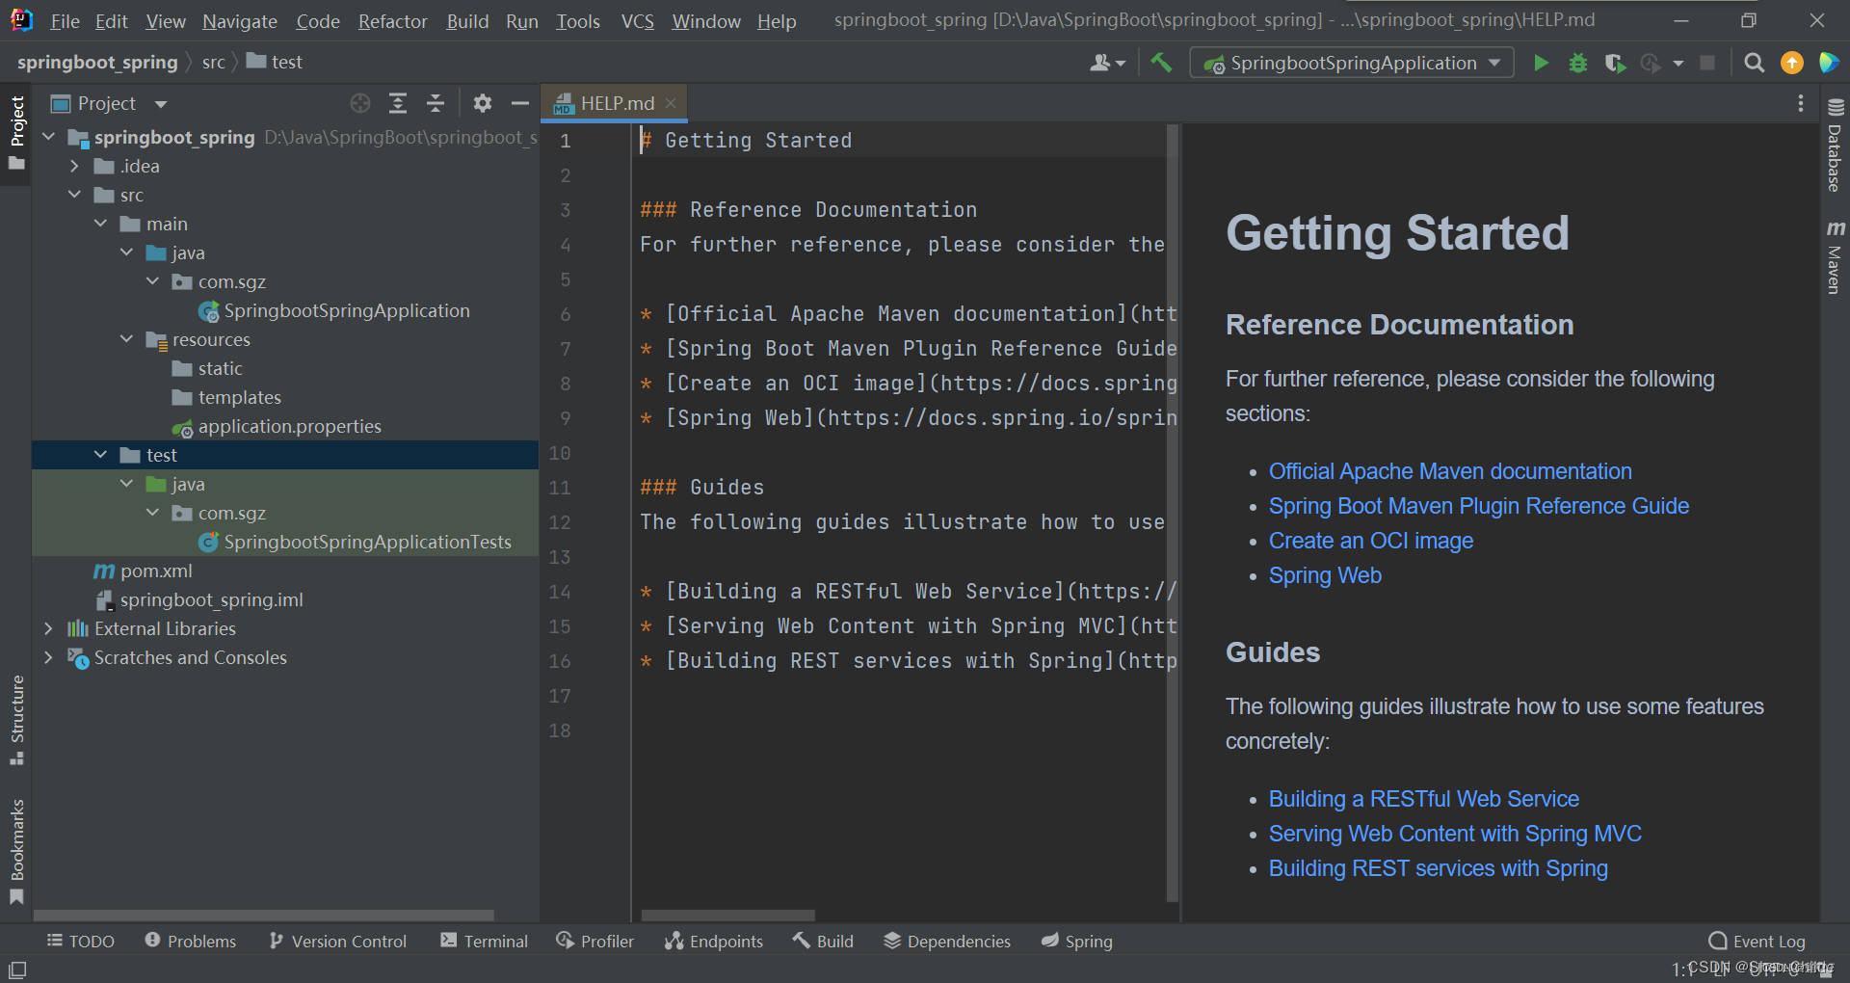
Task: Open the colorful JetBrains toolbox icon
Action: click(1829, 63)
